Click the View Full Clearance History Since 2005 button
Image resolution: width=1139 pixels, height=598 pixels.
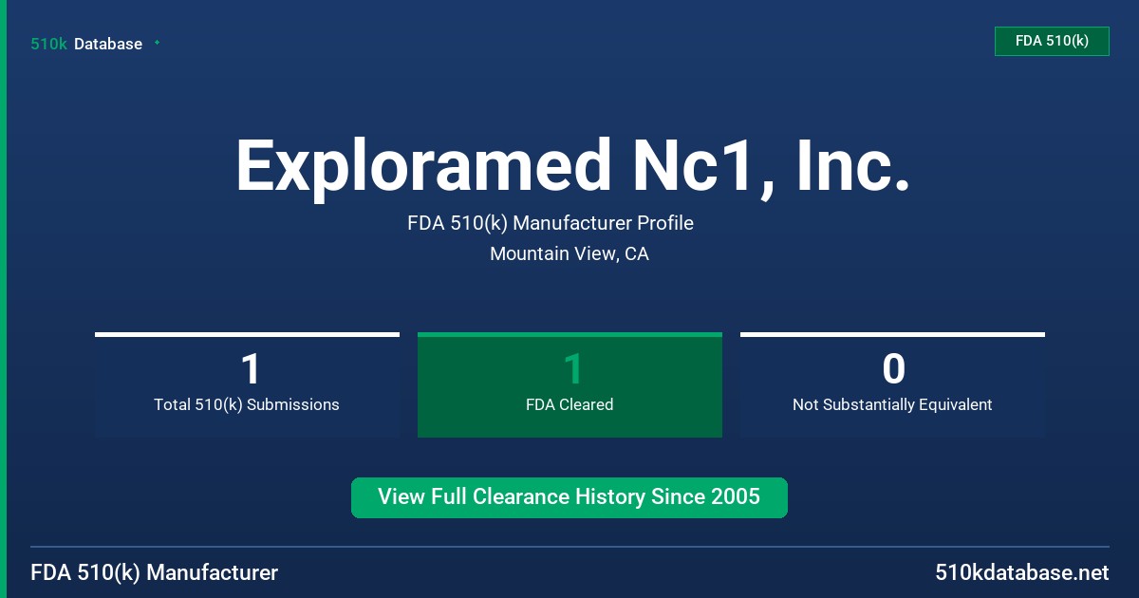point(569,497)
